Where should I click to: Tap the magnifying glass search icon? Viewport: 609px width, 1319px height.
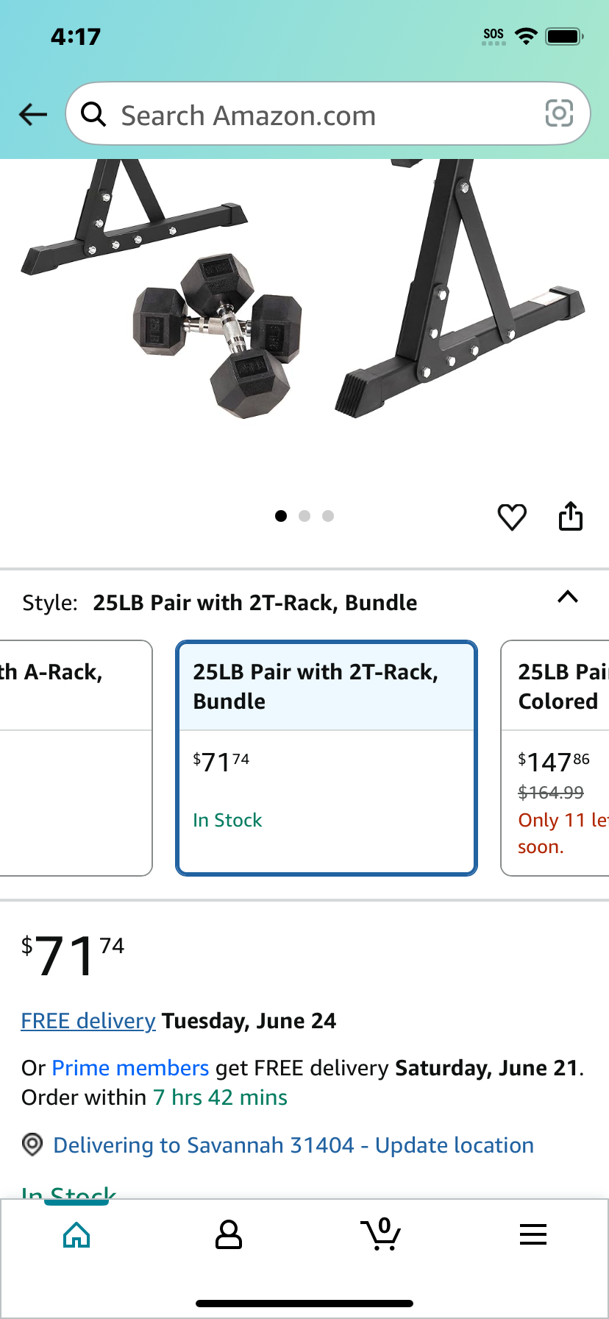(93, 114)
